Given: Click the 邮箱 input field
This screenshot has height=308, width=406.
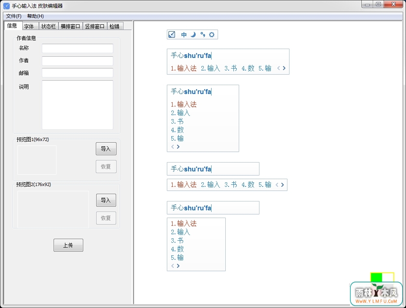Looking at the screenshot, I should point(78,73).
